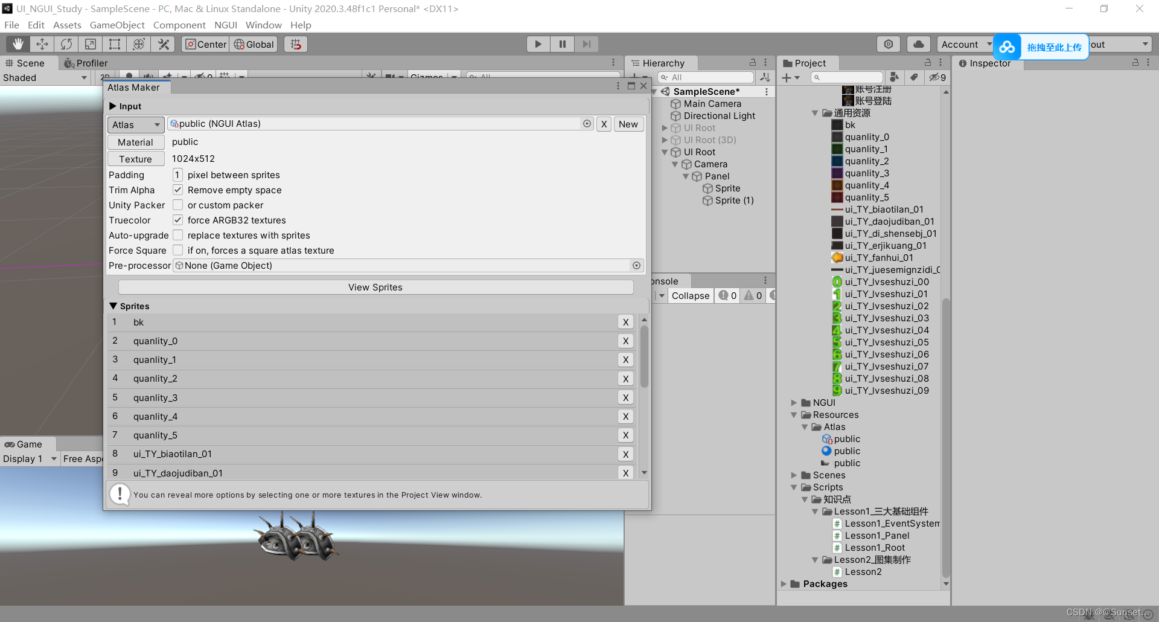The image size is (1159, 622).
Task: Remove the bk sprite with X
Action: coord(625,322)
